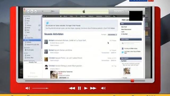The image size is (170, 96).
Task: Open the Podcasts tab in navigation bar
Action: point(91,16)
